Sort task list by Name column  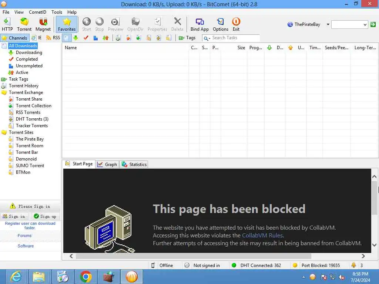coord(125,48)
